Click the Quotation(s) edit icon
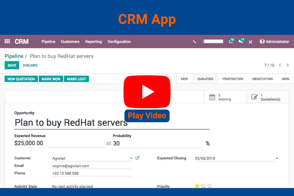Screen dimensions: 294x196 254,97
